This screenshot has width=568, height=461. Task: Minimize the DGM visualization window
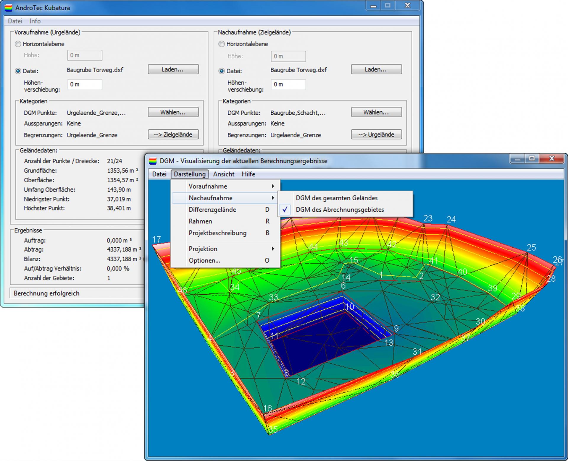(517, 159)
